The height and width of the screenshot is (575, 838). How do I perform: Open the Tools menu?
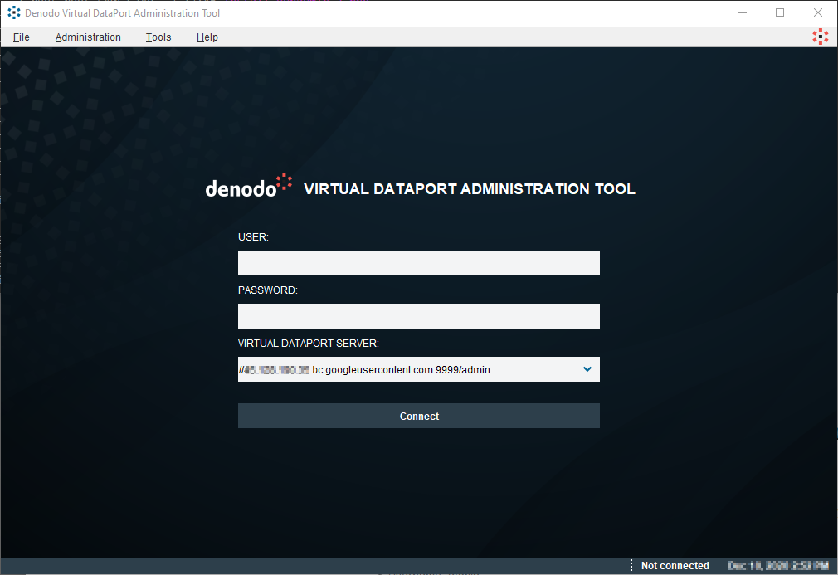pos(158,37)
